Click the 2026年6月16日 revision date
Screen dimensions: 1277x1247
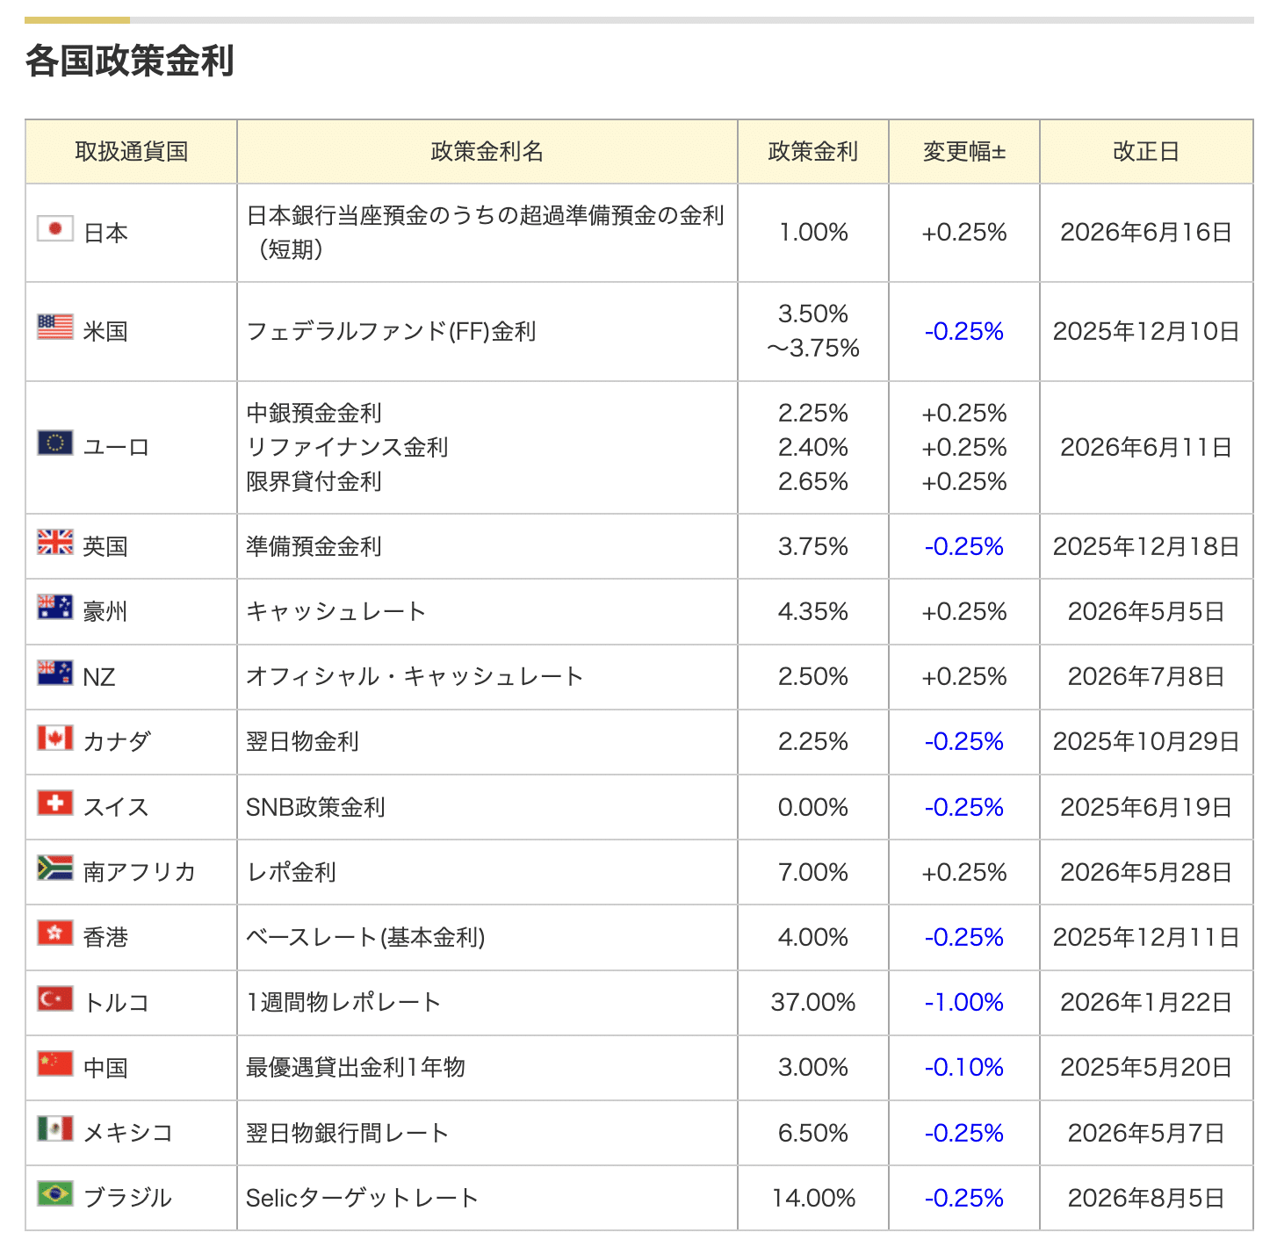1146,232
